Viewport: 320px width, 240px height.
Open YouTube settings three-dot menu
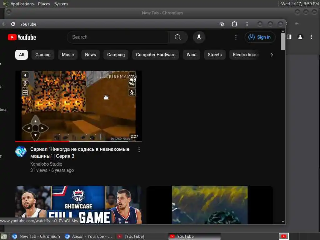point(236,37)
